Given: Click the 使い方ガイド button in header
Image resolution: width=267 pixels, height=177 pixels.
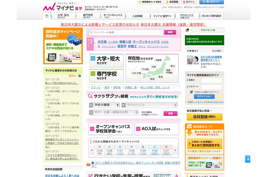Looking at the screenshot, I should (212, 2).
